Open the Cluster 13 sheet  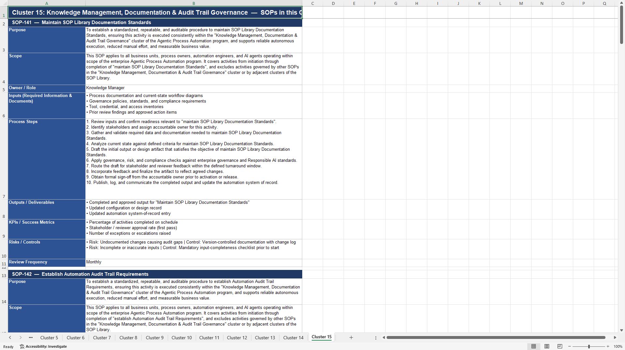tap(265, 338)
